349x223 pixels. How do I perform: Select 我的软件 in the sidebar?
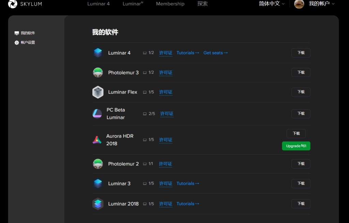tap(27, 33)
